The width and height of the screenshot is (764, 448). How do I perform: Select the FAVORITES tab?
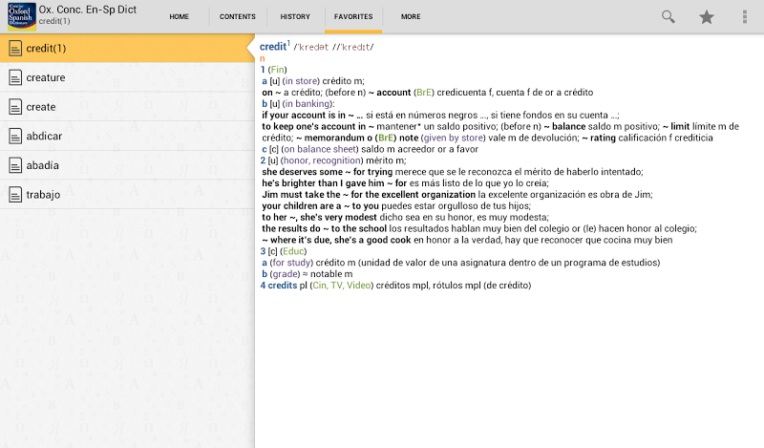click(353, 17)
